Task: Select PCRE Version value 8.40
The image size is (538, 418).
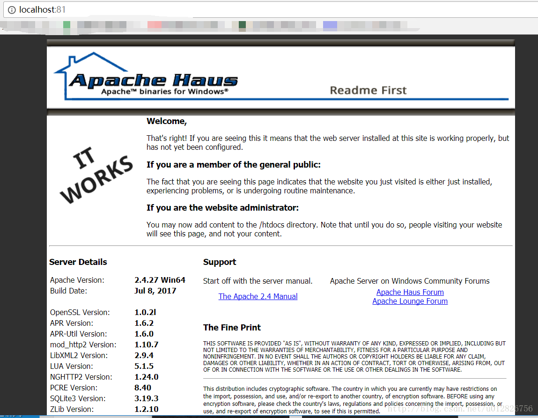Action: pos(143,388)
